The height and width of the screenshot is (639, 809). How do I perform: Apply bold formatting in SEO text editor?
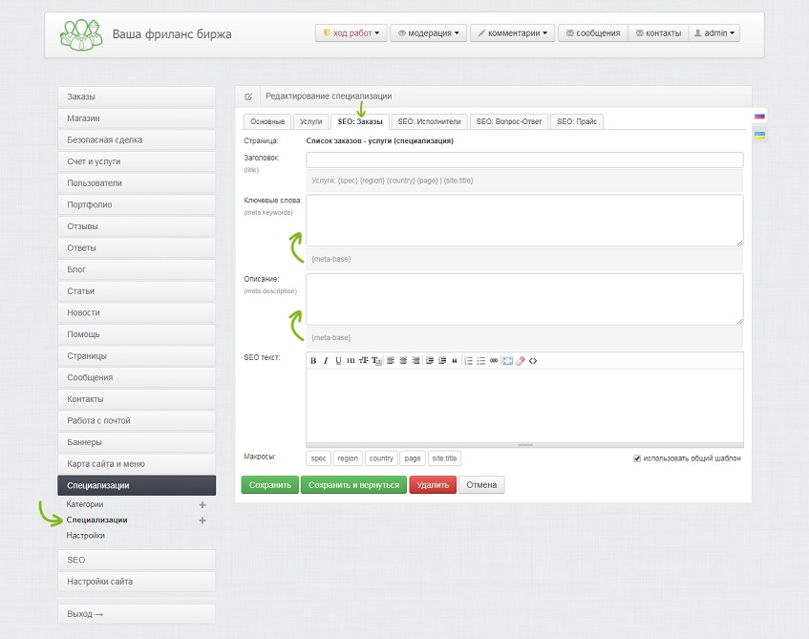click(313, 361)
